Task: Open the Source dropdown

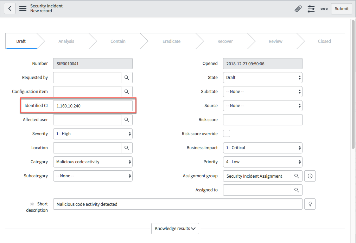Action: click(x=263, y=106)
